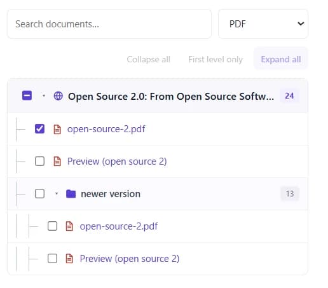Viewport: 328px width, 288px height.
Task: Choose First level only view
Action: pyautogui.click(x=215, y=59)
